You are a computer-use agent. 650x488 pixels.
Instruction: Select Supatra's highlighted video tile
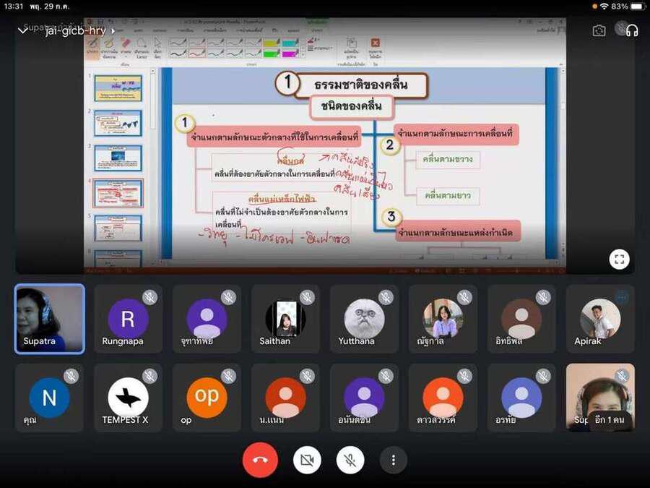[50, 318]
